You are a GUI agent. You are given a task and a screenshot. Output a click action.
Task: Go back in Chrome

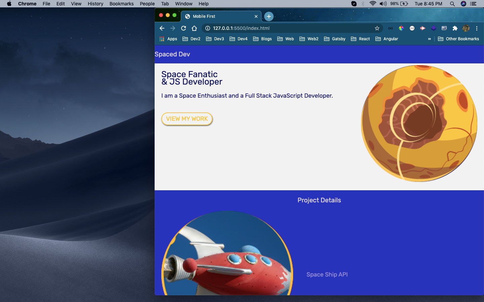(x=162, y=28)
